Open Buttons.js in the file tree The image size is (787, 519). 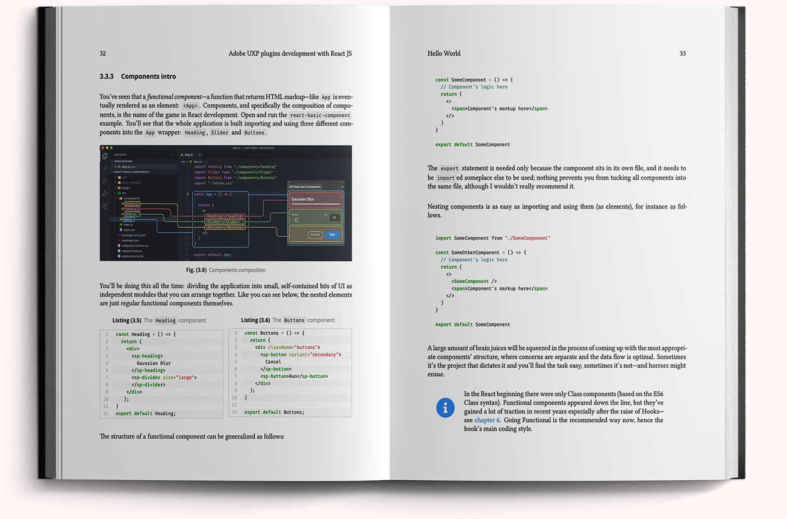(131, 204)
